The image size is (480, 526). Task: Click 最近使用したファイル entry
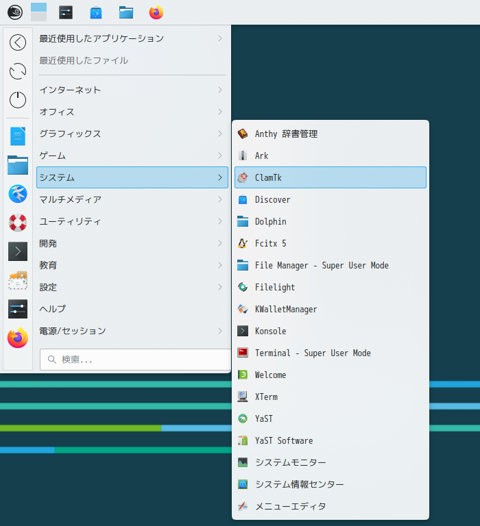coord(132,60)
